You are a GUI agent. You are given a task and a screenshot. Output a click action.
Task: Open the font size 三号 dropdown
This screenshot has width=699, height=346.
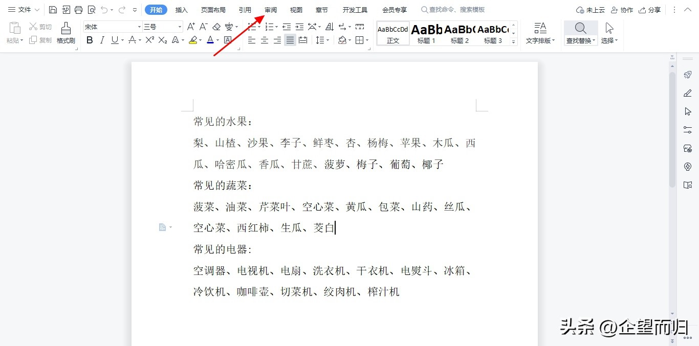click(180, 27)
